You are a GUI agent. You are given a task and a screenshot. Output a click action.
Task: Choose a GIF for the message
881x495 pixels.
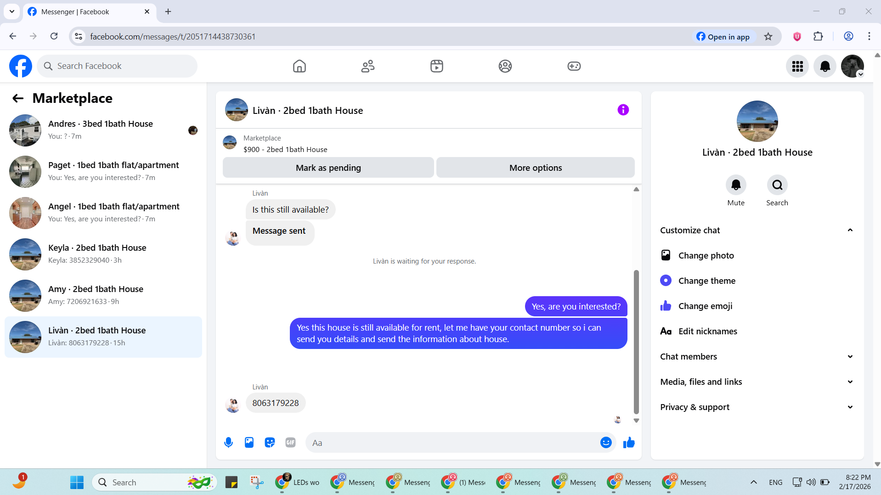(x=290, y=442)
